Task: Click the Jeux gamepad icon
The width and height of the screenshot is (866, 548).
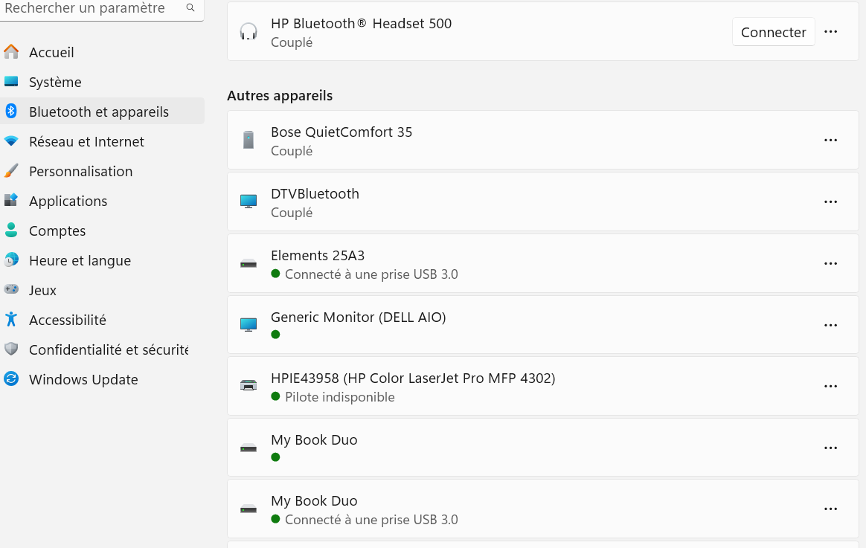Action: tap(11, 289)
